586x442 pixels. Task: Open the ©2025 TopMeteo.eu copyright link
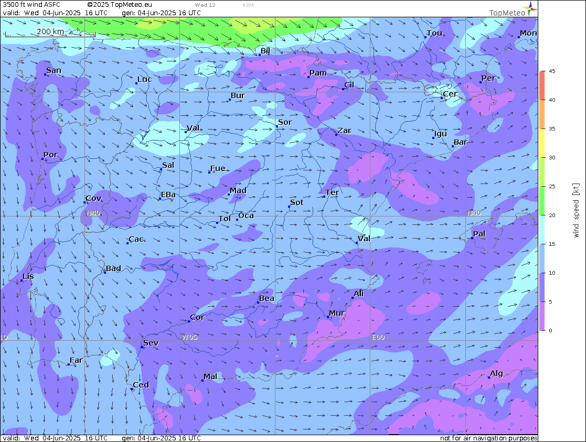coord(120,5)
